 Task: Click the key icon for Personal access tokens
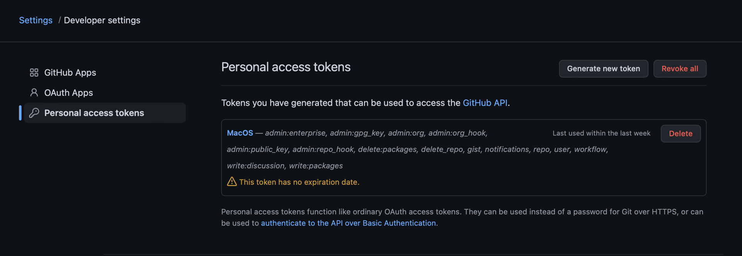34,113
